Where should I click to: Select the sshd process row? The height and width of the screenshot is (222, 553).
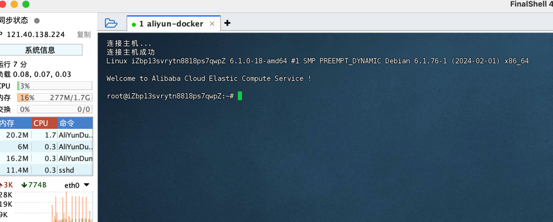[x=46, y=170]
